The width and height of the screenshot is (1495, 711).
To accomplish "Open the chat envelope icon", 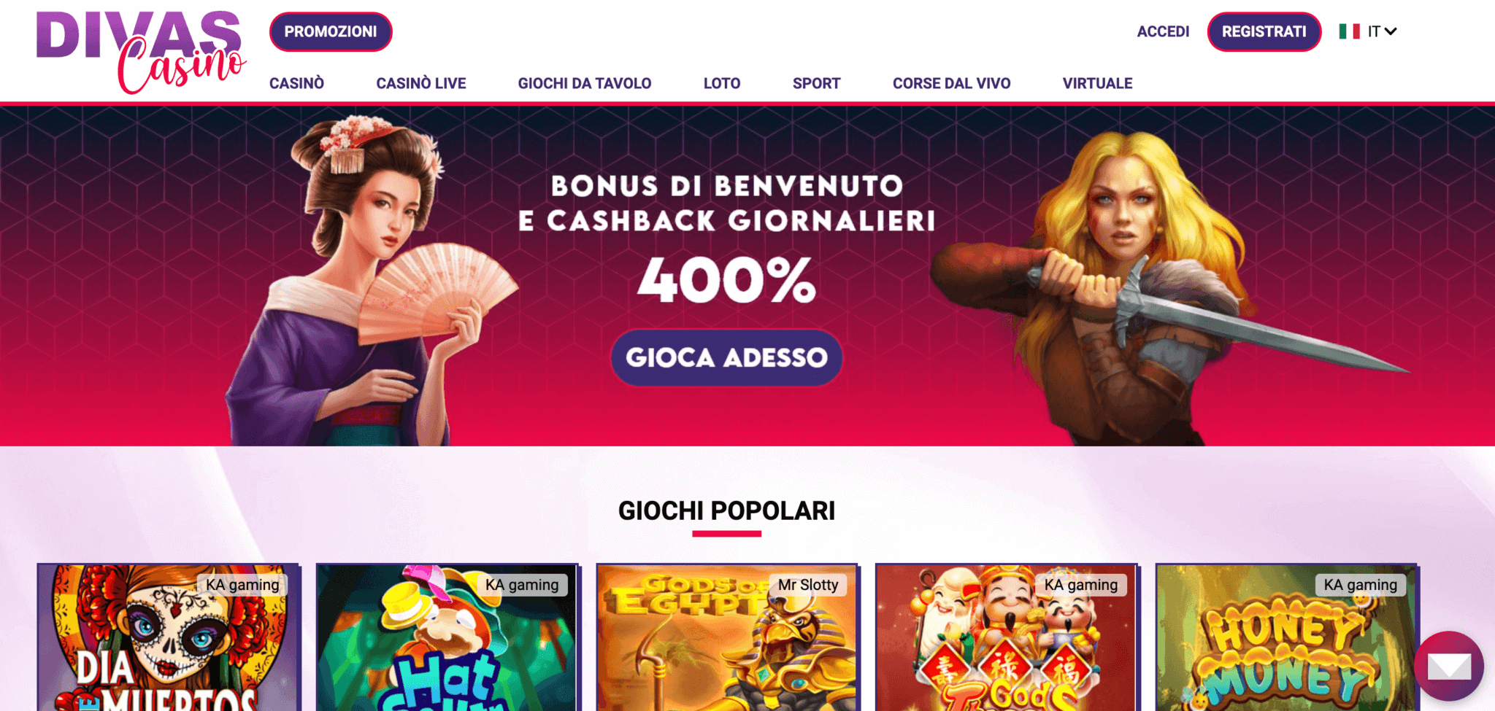I will (x=1449, y=666).
